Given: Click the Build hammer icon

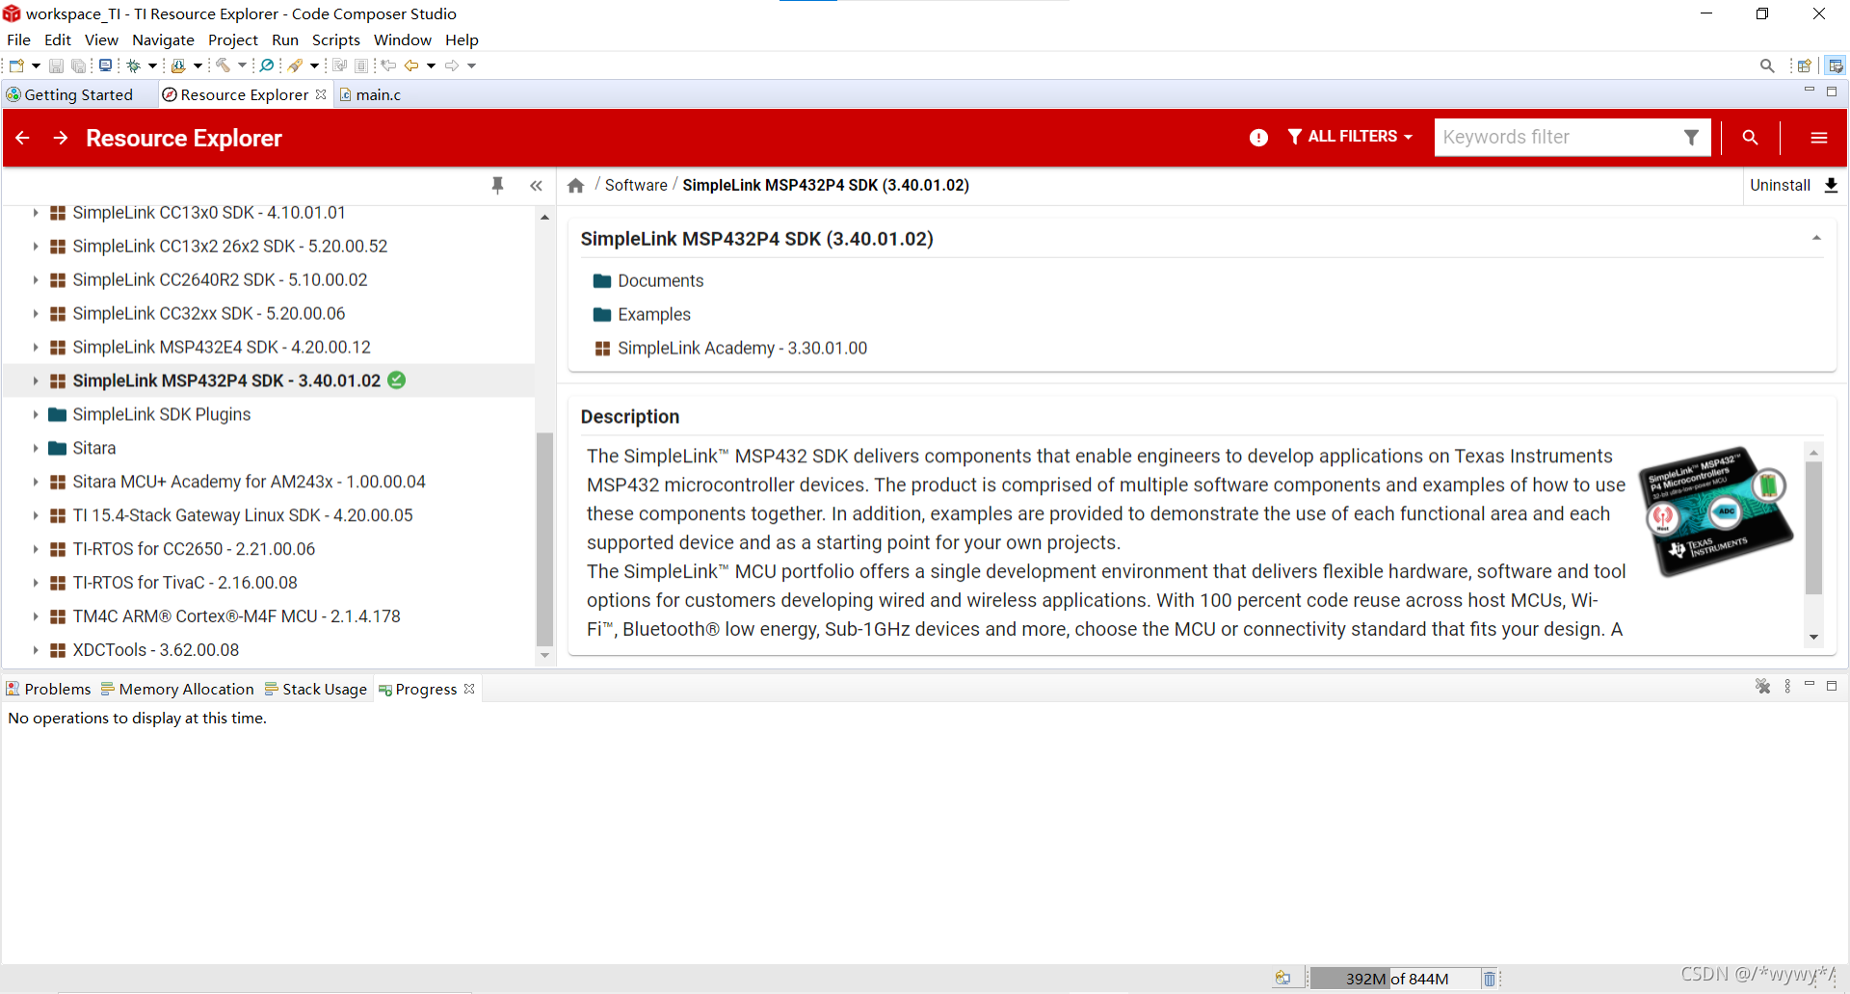Looking at the screenshot, I should 223,65.
